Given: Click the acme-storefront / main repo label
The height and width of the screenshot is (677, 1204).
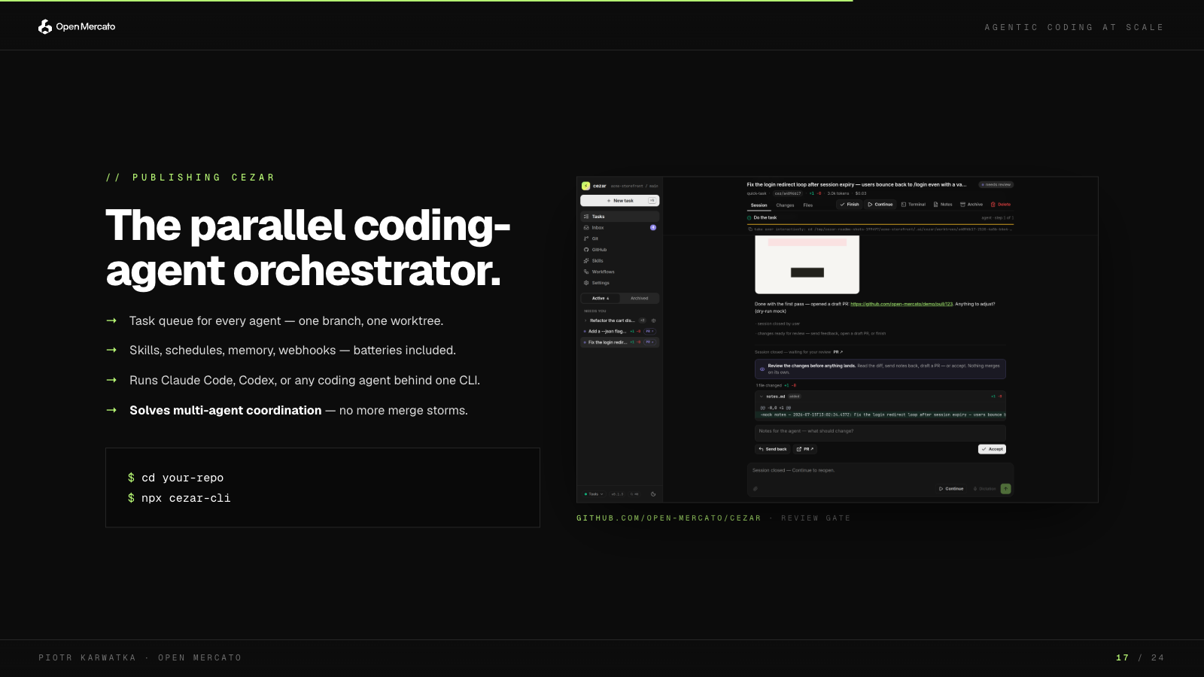Looking at the screenshot, I should pos(634,186).
